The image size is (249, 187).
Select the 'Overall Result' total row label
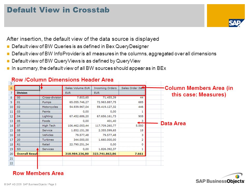(27, 154)
